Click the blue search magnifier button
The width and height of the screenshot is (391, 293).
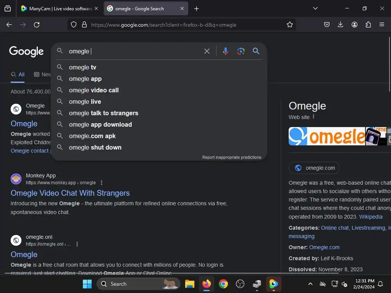coord(256,51)
